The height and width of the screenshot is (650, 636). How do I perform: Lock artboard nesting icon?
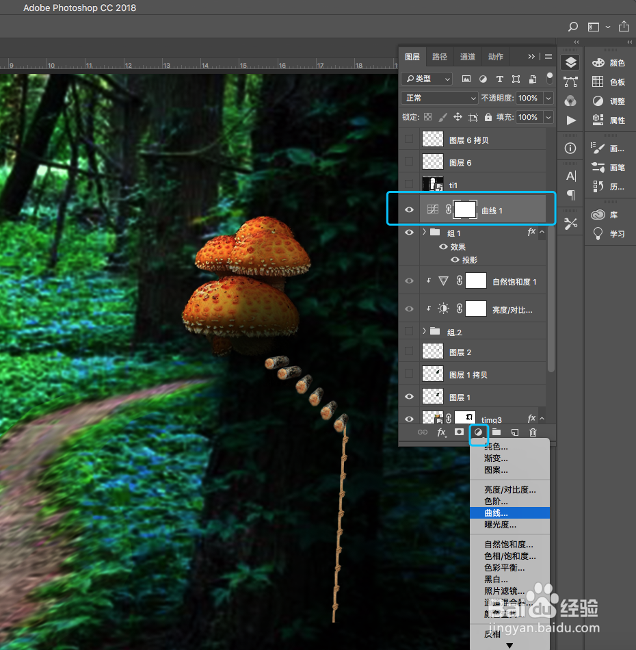(x=473, y=117)
